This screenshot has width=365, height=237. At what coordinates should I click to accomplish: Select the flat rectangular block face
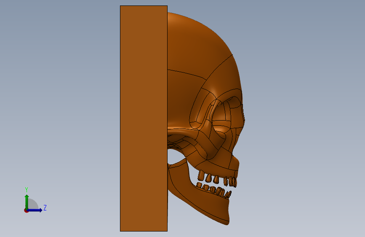144,118
